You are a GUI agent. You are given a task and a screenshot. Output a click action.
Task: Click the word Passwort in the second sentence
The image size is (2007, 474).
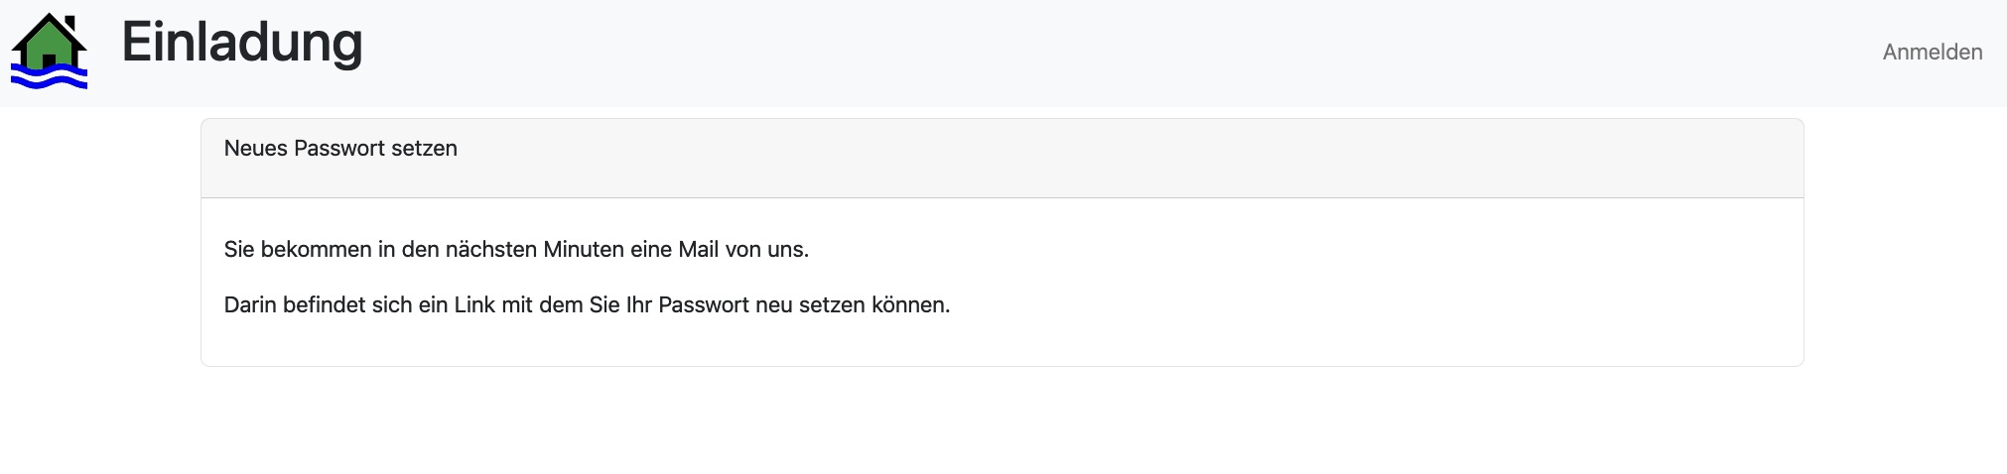click(x=704, y=305)
